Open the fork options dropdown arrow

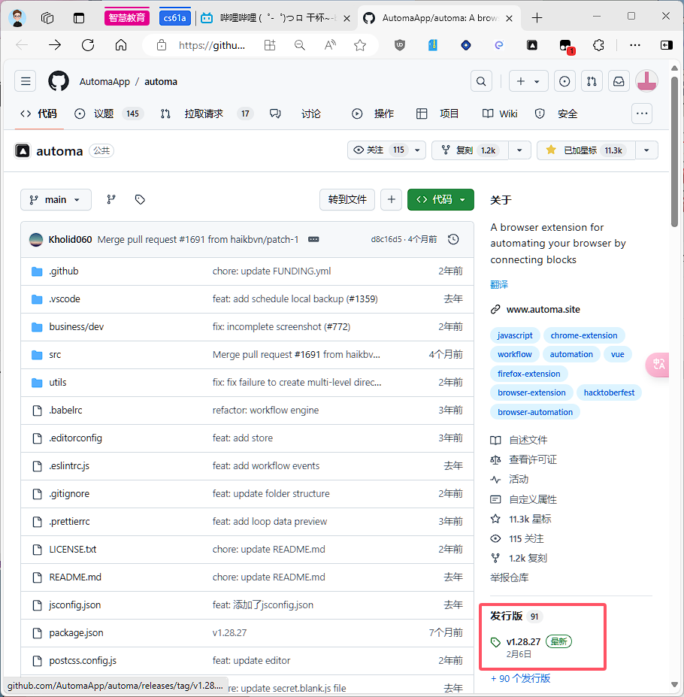tap(519, 150)
